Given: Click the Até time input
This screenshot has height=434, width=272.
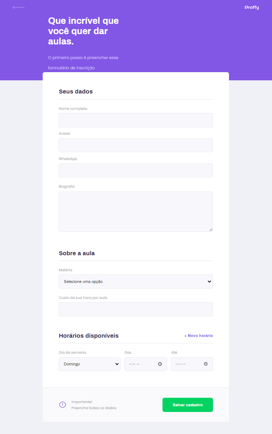Looking at the screenshot, I should [188, 364].
